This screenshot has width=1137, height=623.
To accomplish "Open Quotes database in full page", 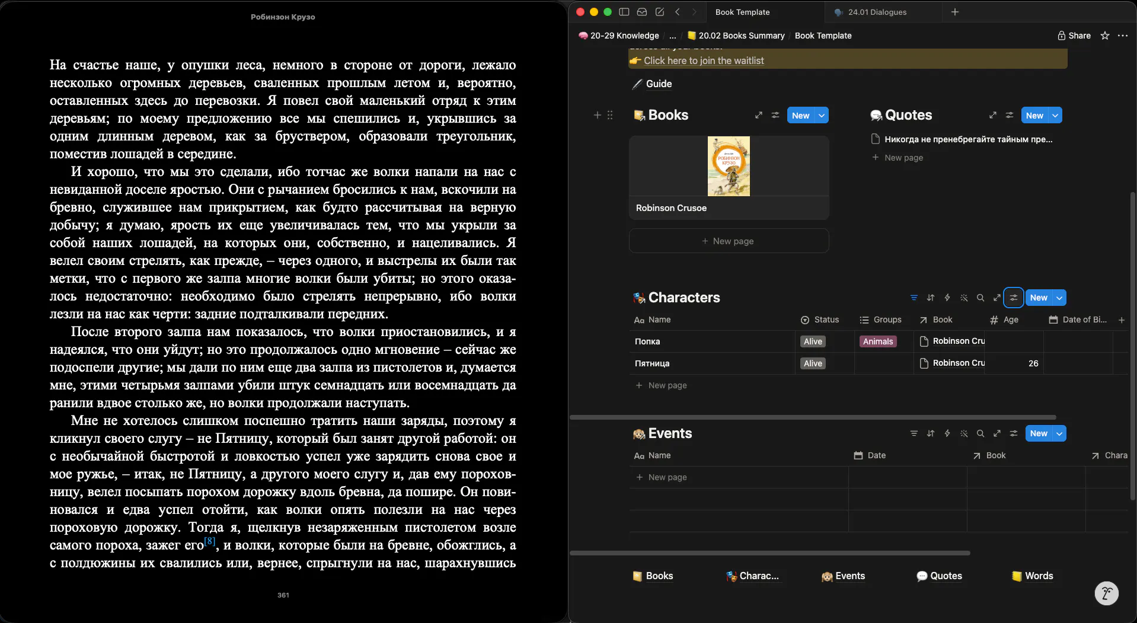I will [x=993, y=115].
